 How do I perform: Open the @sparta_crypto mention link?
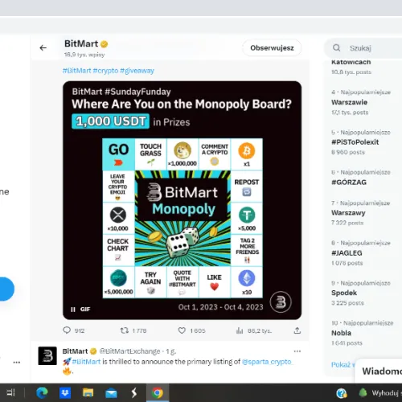point(266,362)
